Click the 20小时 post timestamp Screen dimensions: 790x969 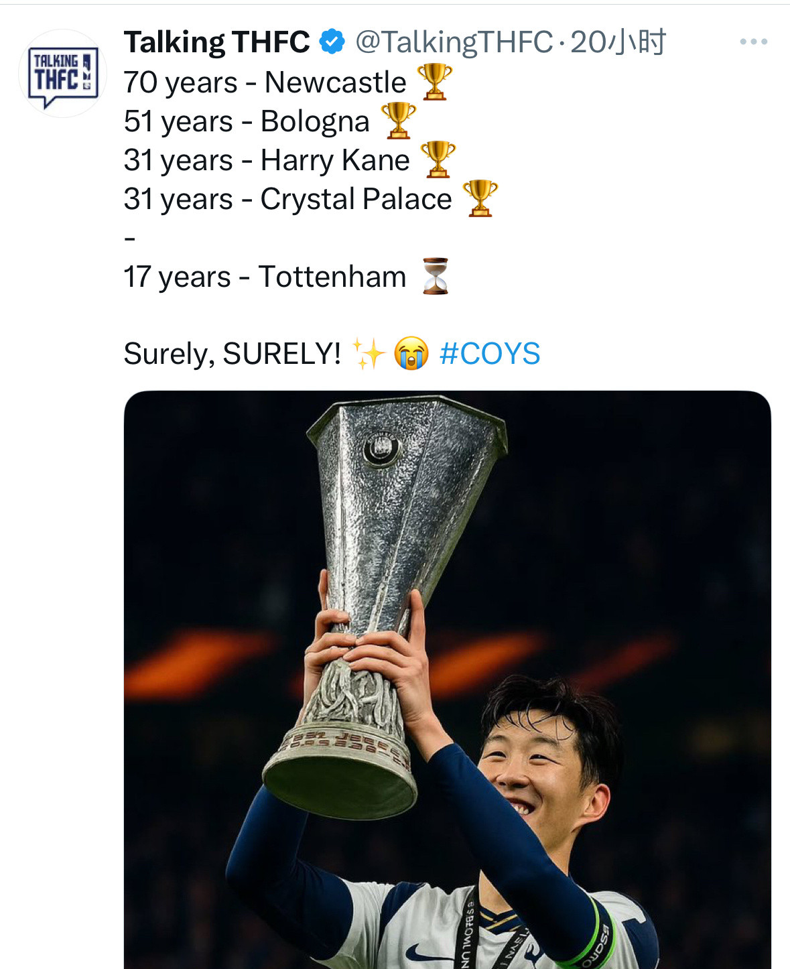618,42
